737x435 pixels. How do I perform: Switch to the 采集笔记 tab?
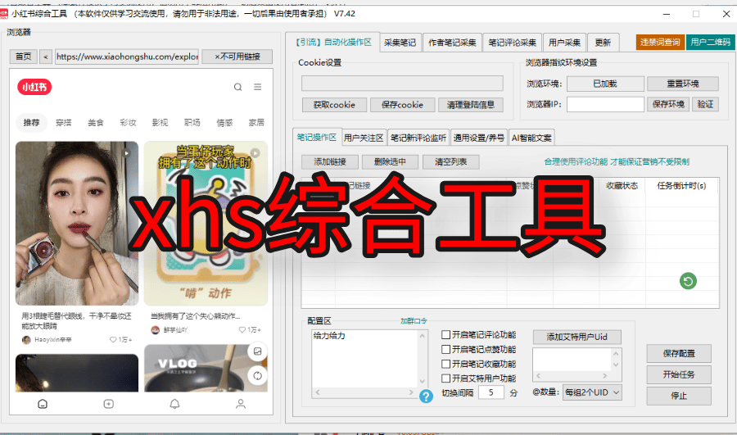point(400,43)
